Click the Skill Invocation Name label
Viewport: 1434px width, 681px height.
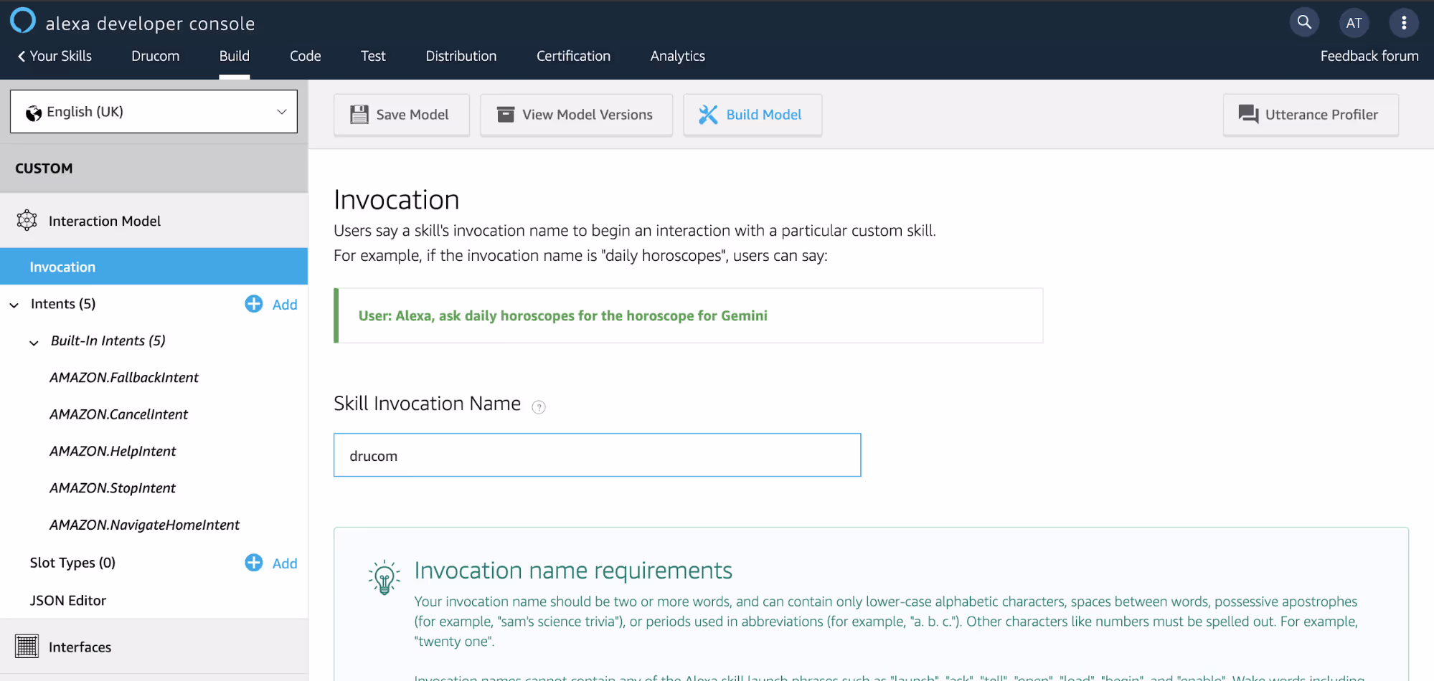pyautogui.click(x=428, y=404)
